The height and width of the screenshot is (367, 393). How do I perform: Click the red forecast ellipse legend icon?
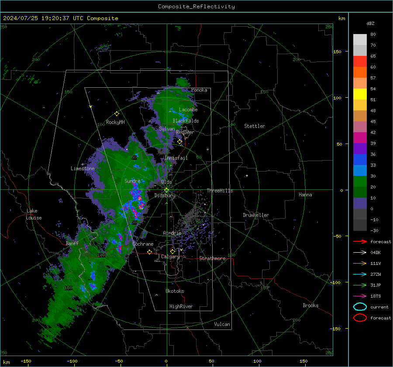tap(360, 318)
